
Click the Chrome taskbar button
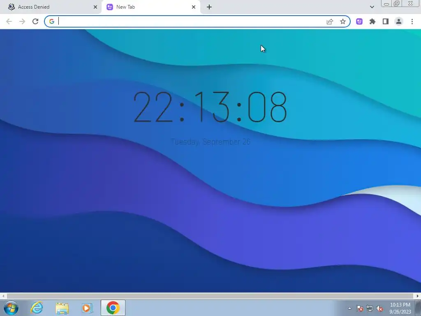(113, 308)
